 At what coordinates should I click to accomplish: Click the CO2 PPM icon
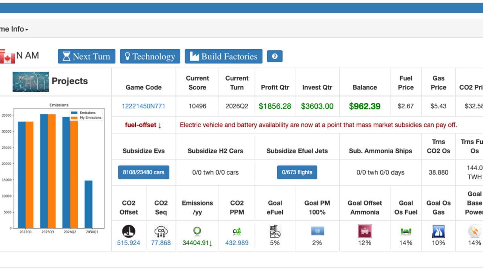point(237,231)
